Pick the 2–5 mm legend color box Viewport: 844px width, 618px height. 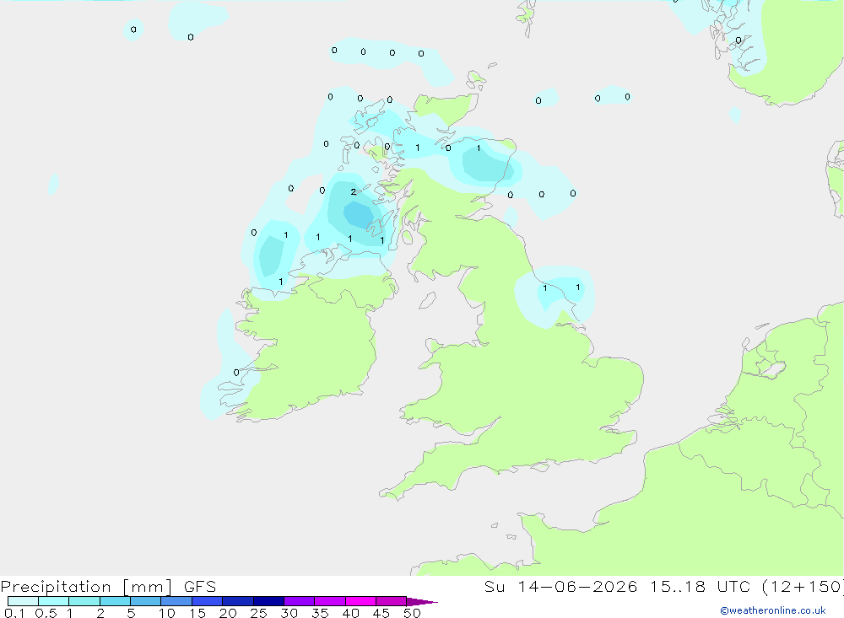coord(115,601)
